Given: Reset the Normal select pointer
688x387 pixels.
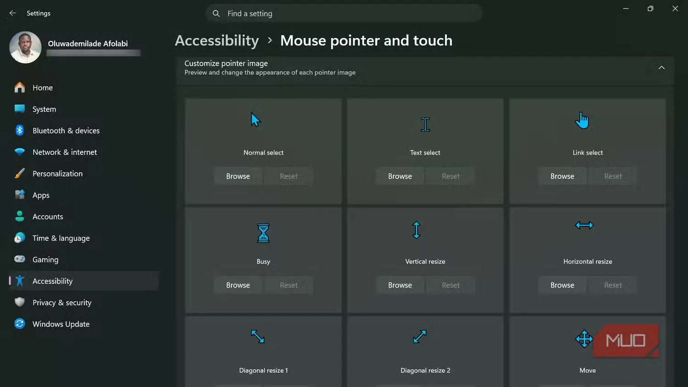Looking at the screenshot, I should click(x=289, y=176).
